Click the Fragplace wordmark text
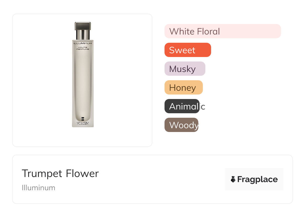The image size is (305, 216). 257,179
